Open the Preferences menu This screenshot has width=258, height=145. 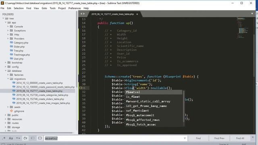point(75,8)
